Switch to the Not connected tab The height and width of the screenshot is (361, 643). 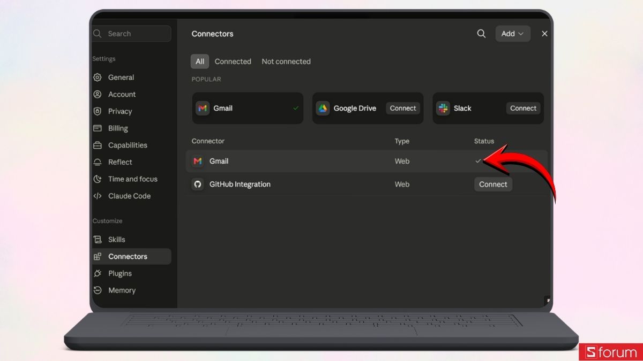click(286, 62)
